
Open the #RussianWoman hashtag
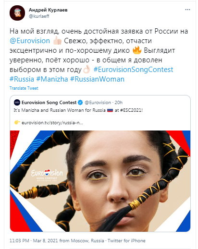coord(97,79)
